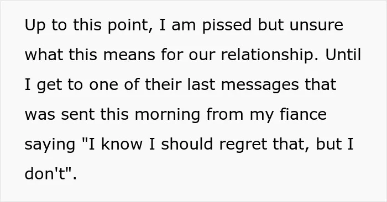Viewport: 387px width, 202px height.
Task: Click the word "Until" at line end
Action: (x=343, y=55)
